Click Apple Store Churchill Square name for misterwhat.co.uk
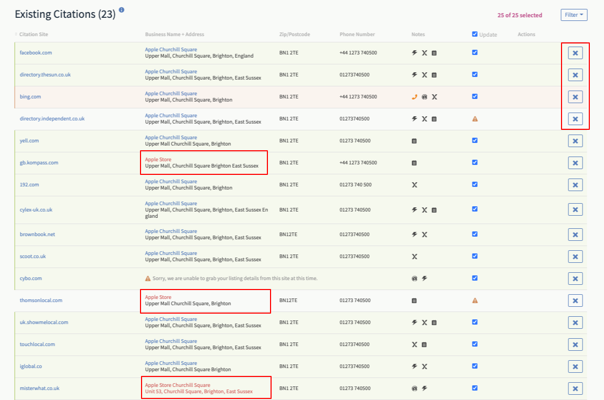The width and height of the screenshot is (604, 400). tap(178, 385)
